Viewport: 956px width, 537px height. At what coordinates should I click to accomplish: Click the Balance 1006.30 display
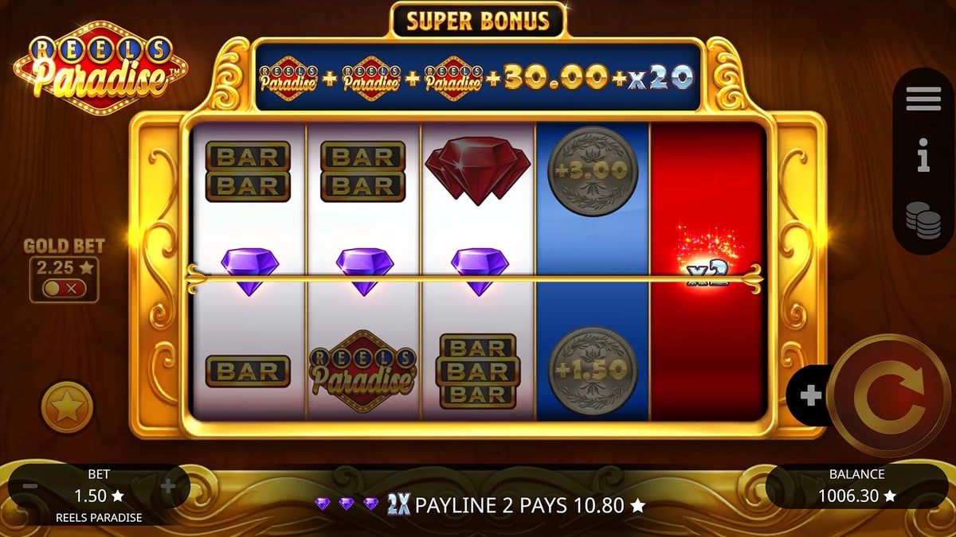856,486
